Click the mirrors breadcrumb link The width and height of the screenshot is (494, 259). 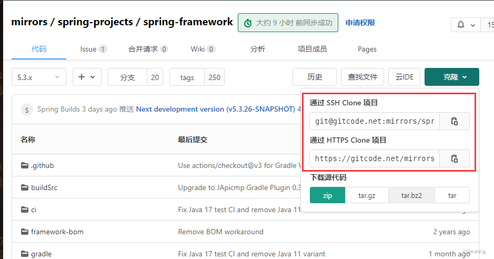[29, 22]
